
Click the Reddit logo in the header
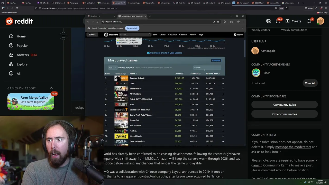[19, 21]
